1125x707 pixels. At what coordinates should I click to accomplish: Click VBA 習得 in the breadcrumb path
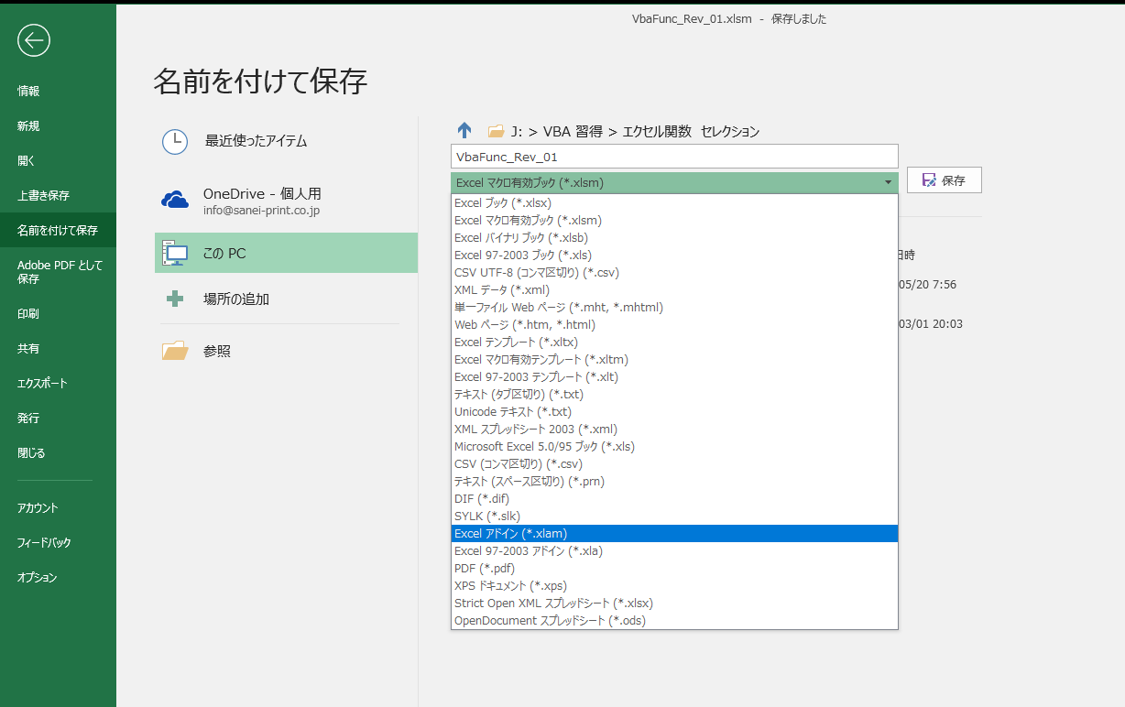point(573,131)
